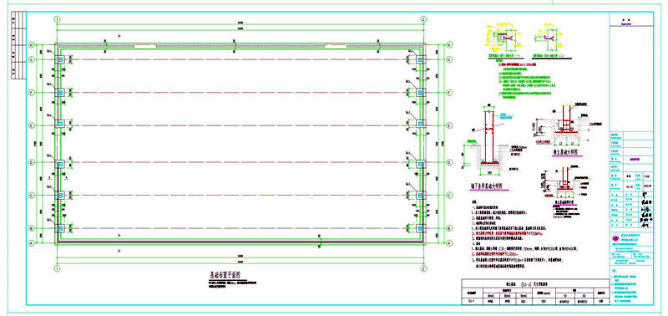Click the small notes under the plan title

(x=233, y=284)
